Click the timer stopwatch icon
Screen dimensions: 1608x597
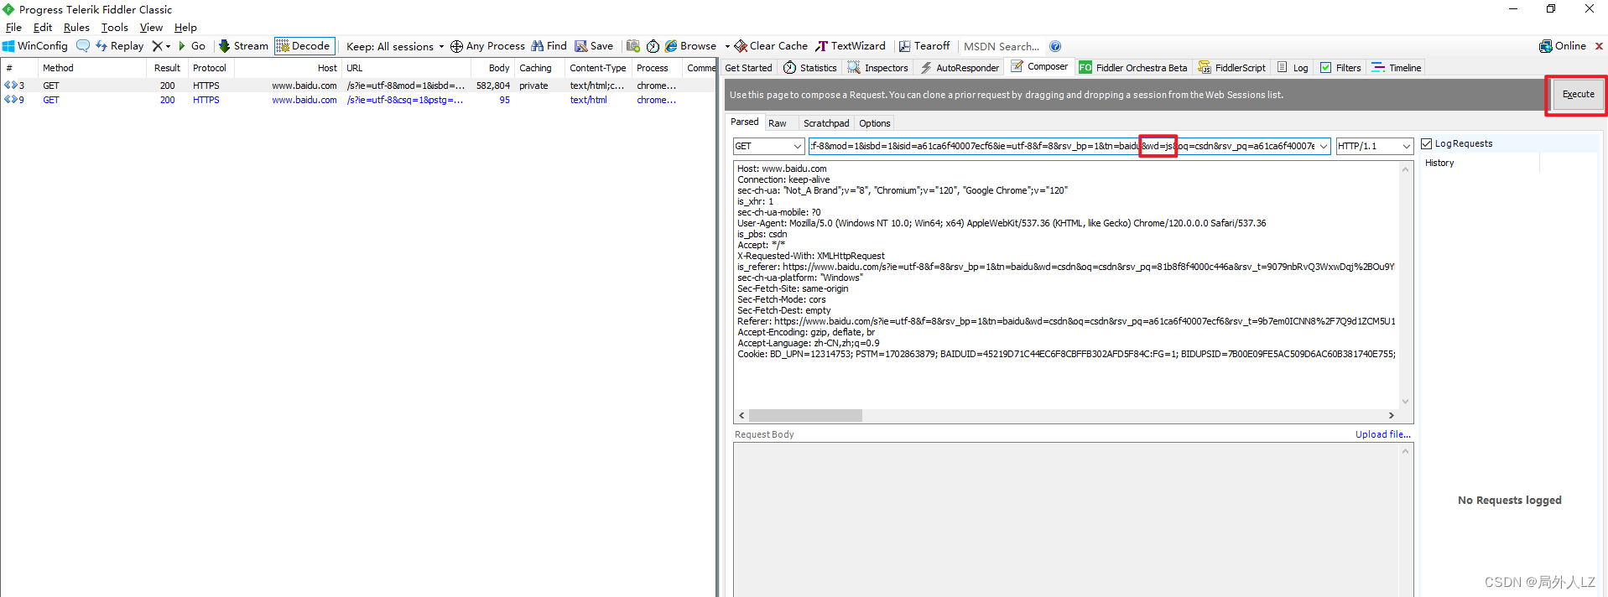point(653,46)
